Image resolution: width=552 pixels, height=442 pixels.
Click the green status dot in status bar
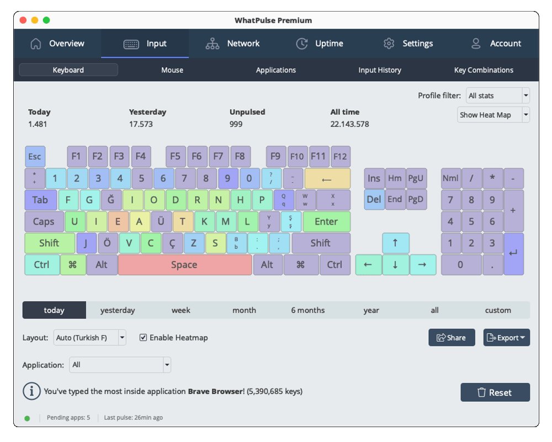tap(27, 418)
